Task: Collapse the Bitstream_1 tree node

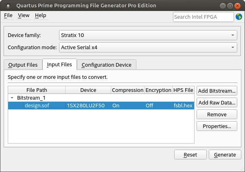Action: point(12,98)
